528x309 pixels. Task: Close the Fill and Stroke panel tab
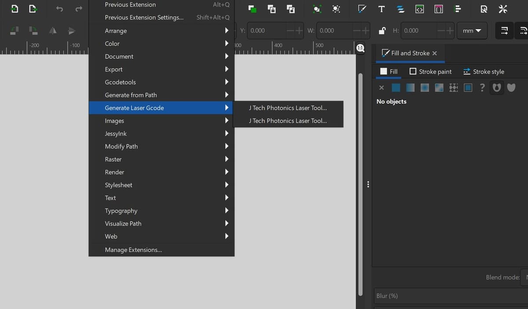[435, 53]
